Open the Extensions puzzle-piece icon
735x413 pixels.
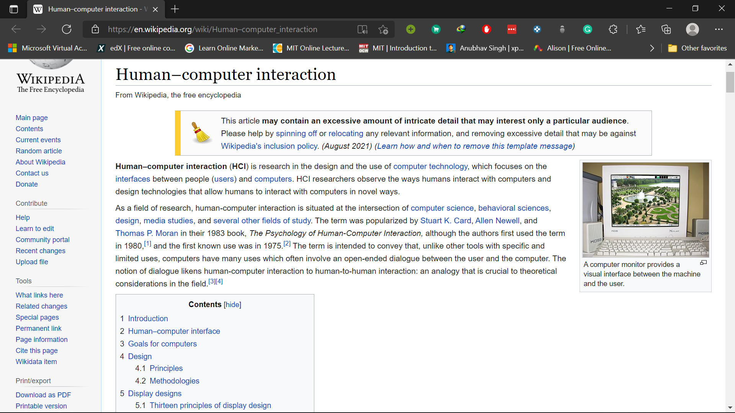tap(613, 29)
